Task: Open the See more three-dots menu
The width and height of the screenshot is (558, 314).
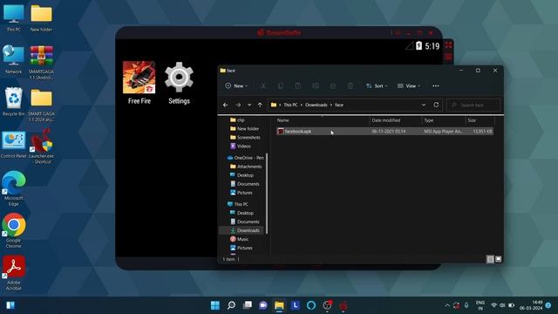Action: point(436,85)
